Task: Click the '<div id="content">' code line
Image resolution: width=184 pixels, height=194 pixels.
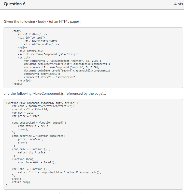Action: (32, 38)
